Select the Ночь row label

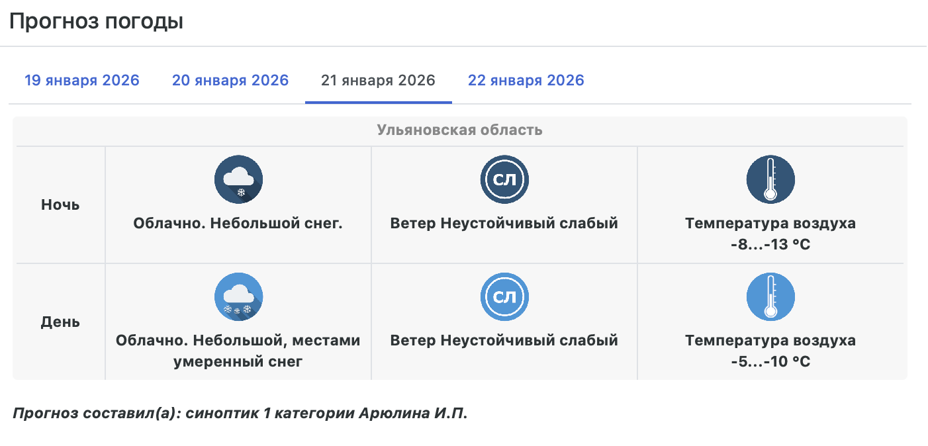(60, 204)
